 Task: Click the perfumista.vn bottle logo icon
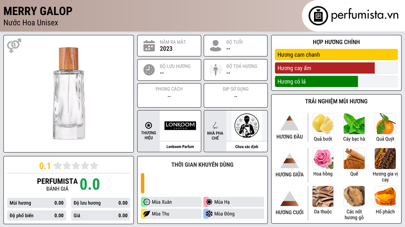pyautogui.click(x=318, y=16)
